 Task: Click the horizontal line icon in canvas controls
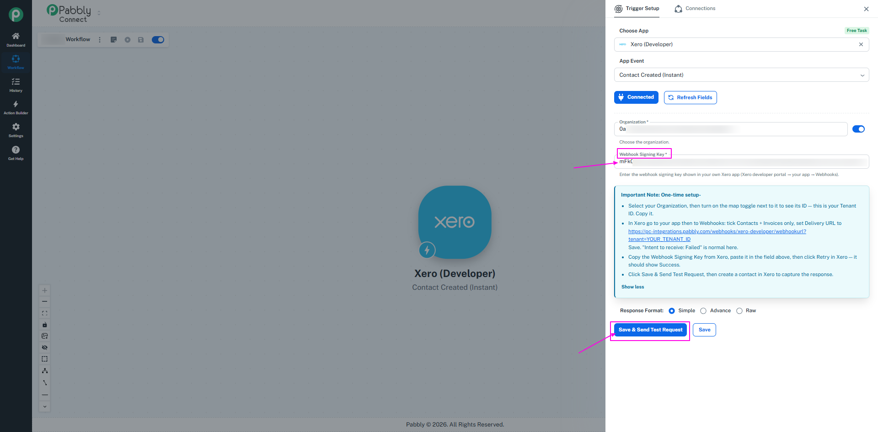(45, 395)
